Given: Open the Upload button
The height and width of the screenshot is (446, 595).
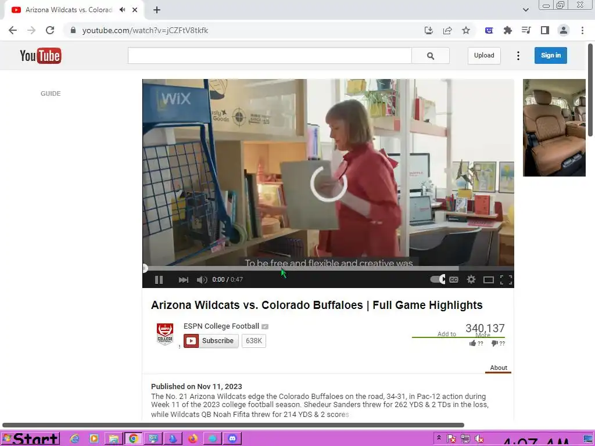Looking at the screenshot, I should tap(484, 55).
